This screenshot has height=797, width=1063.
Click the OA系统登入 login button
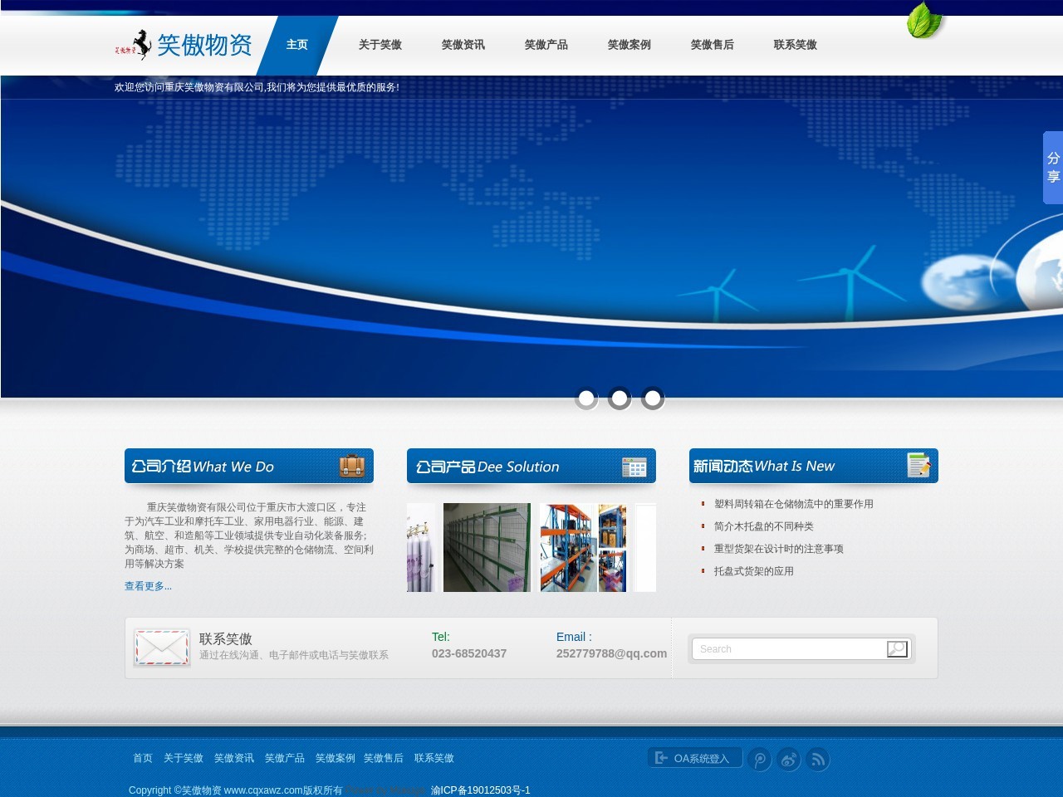coord(695,758)
